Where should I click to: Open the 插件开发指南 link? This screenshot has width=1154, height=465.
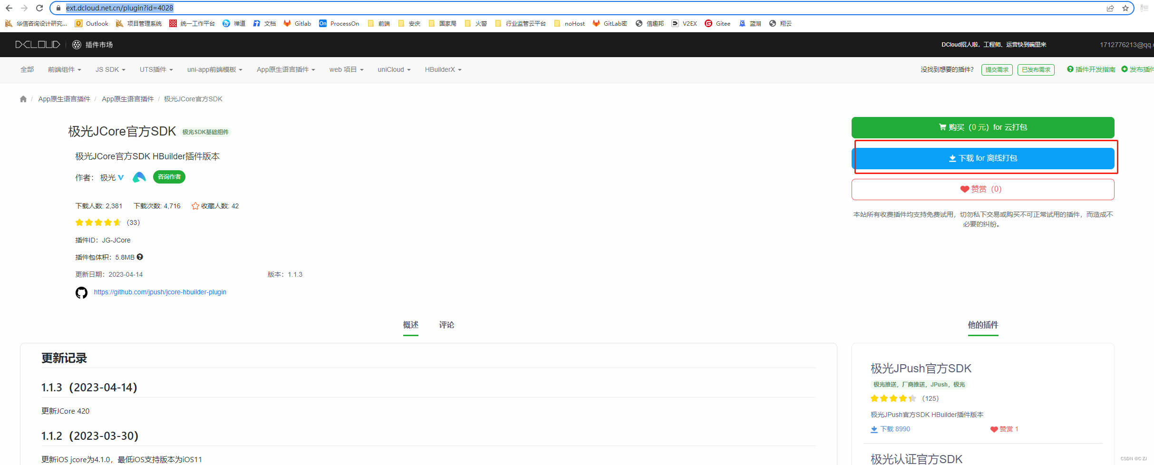(x=1091, y=69)
